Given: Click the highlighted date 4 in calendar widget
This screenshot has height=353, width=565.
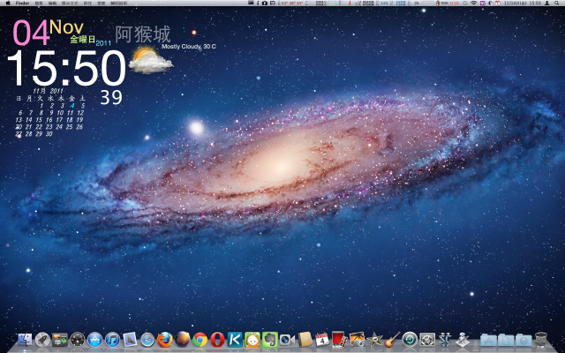Looking at the screenshot, I should click(72, 106).
